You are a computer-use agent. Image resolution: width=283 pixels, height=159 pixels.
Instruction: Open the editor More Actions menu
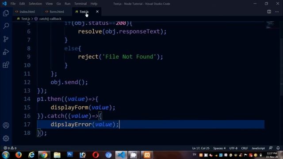click(x=277, y=11)
